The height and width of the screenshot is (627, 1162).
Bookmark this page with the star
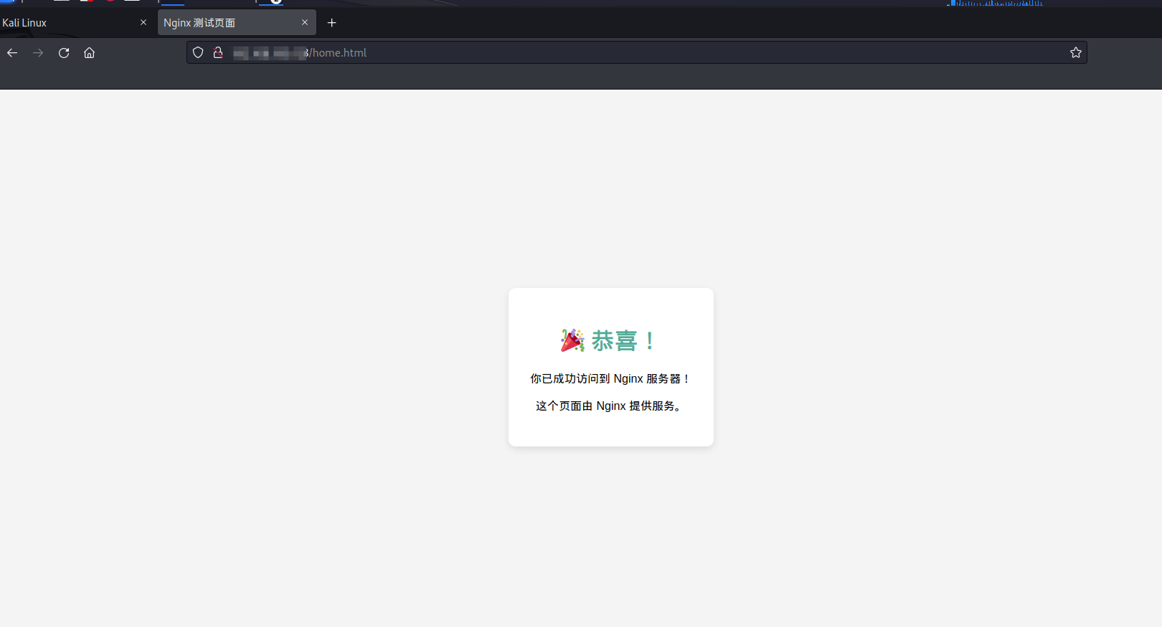[1076, 52]
